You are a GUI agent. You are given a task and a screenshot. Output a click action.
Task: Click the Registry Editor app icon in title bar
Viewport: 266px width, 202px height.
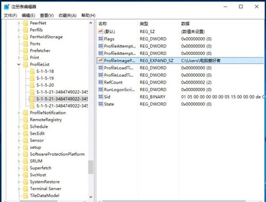(6, 7)
